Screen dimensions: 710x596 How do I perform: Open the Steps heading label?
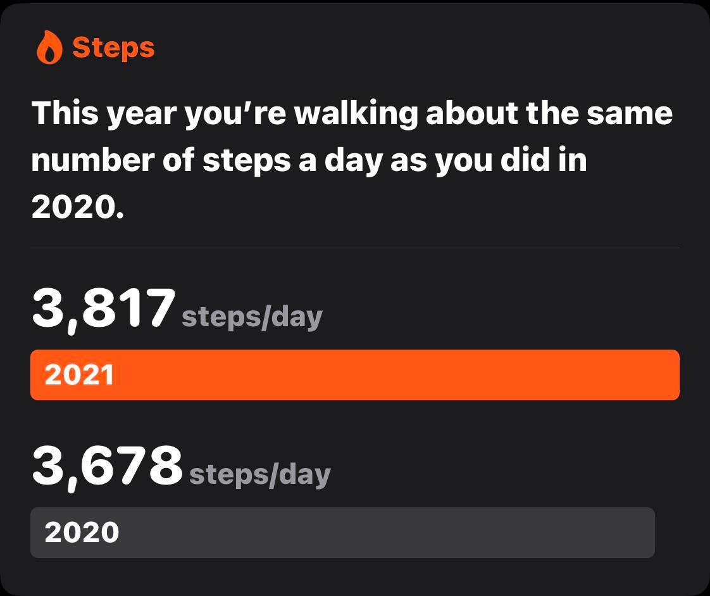coord(113,48)
